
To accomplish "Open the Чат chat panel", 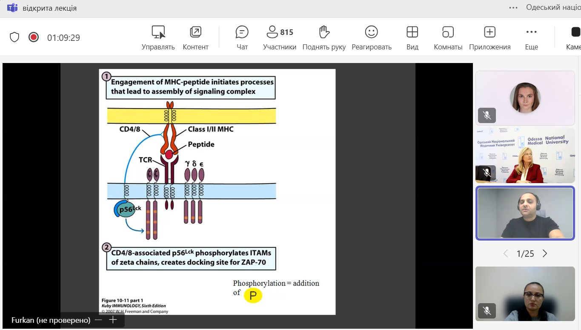I will 242,33.
